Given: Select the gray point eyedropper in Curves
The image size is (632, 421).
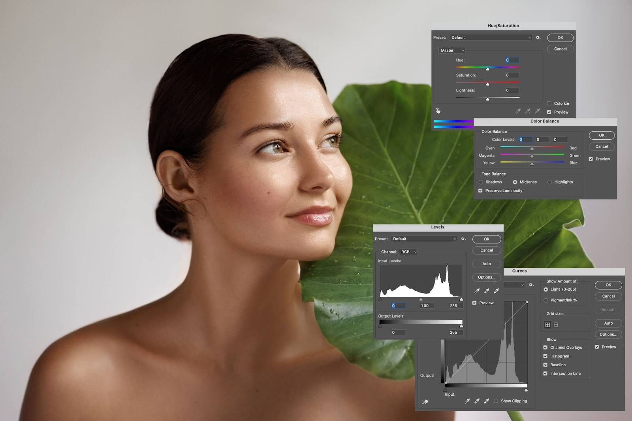Looking at the screenshot, I should point(477,401).
